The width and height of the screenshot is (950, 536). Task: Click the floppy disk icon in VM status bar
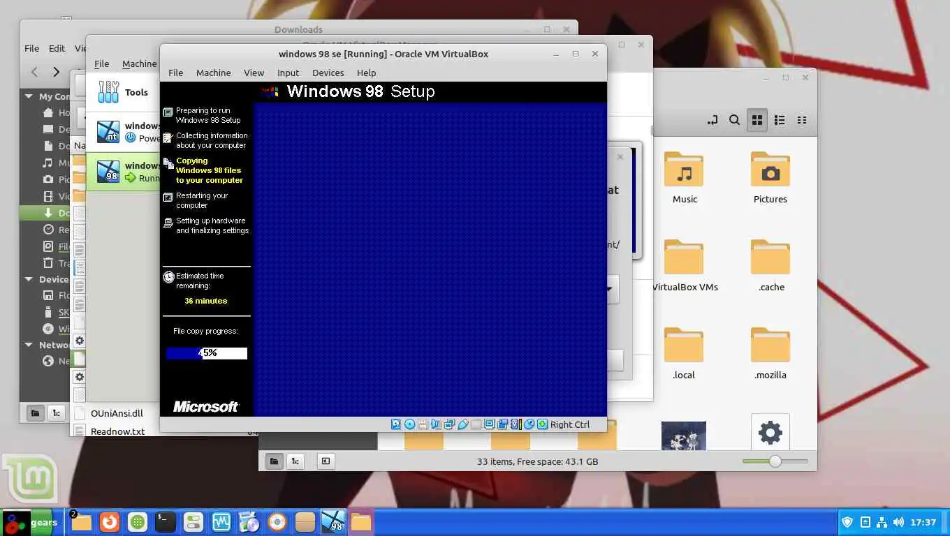pyautogui.click(x=423, y=424)
